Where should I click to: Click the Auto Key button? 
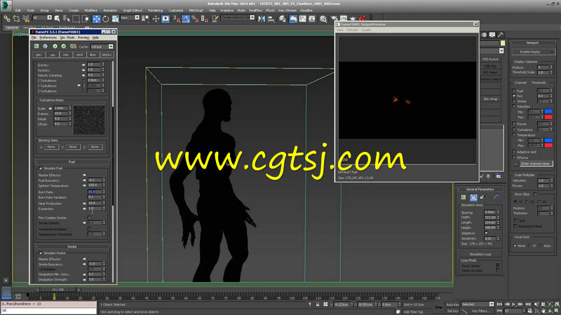[x=452, y=304]
